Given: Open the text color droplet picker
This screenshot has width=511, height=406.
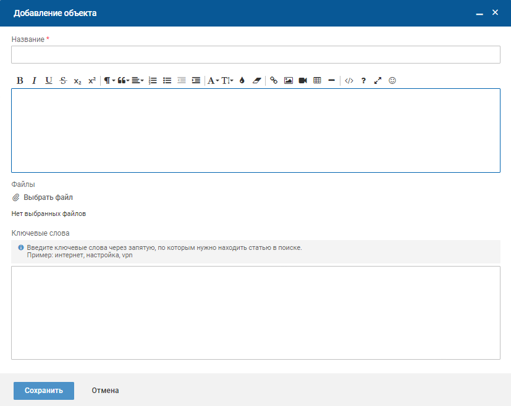Looking at the screenshot, I should click(242, 80).
